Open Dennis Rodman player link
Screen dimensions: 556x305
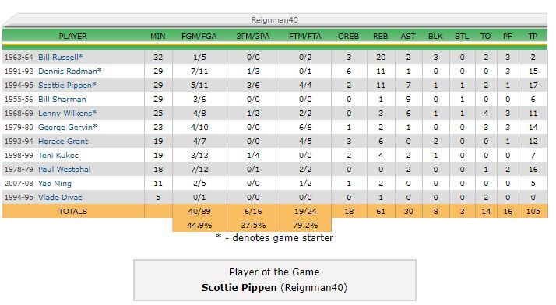coord(68,72)
